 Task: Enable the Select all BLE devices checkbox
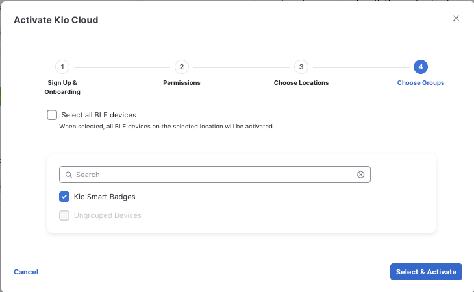tap(52, 115)
